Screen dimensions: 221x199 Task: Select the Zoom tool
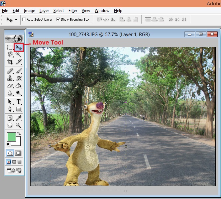coord(19,125)
